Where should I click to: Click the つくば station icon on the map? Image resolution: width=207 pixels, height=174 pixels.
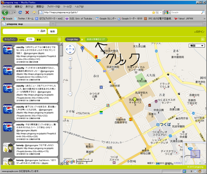[158, 125]
